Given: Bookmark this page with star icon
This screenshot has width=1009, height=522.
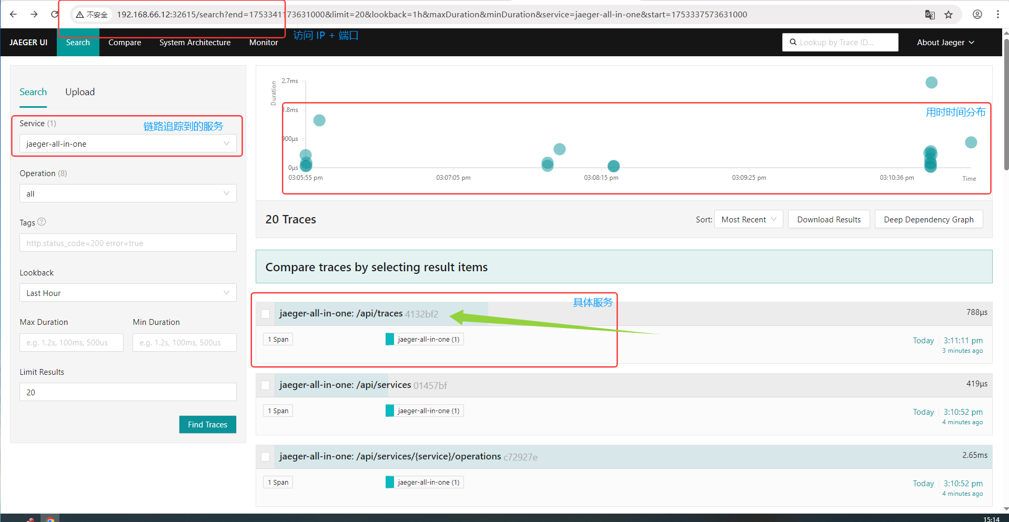Looking at the screenshot, I should click(x=949, y=15).
